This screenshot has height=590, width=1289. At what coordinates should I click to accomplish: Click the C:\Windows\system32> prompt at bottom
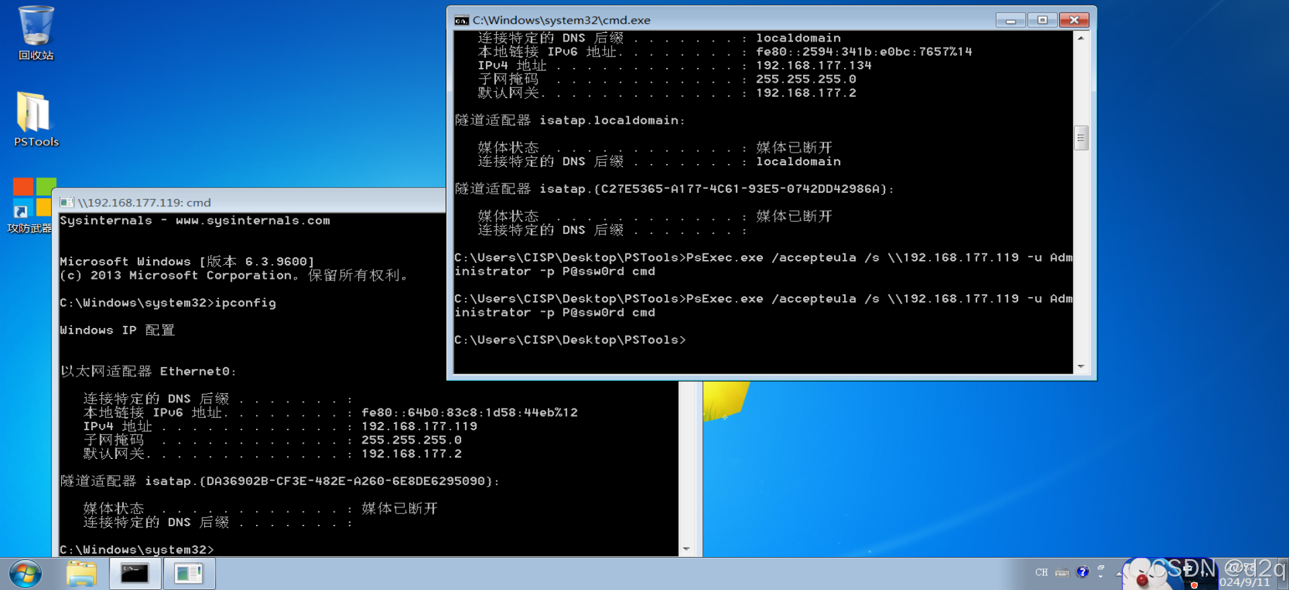click(x=136, y=550)
